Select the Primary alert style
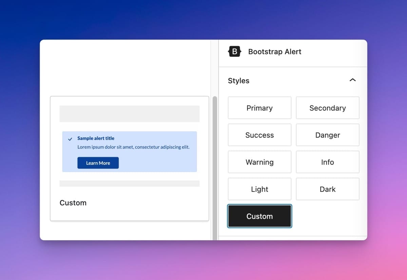The image size is (407, 280). pyautogui.click(x=259, y=108)
